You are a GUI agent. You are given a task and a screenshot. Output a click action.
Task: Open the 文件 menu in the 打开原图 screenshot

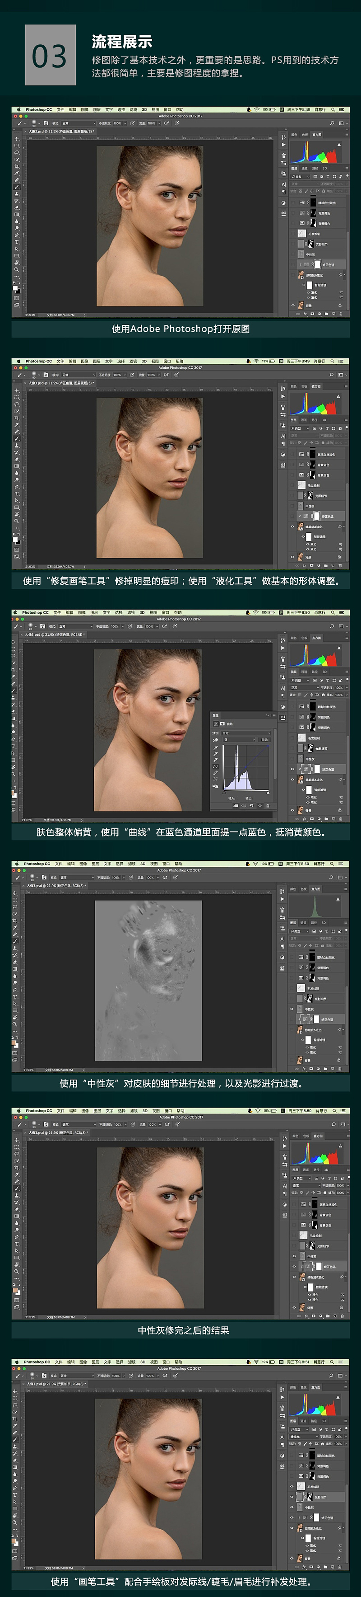[60, 110]
